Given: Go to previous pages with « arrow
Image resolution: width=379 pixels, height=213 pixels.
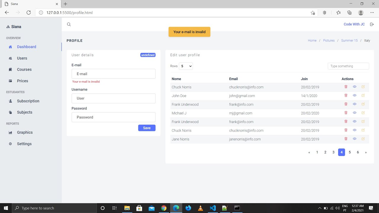Looking at the screenshot, I should pyautogui.click(x=309, y=152).
